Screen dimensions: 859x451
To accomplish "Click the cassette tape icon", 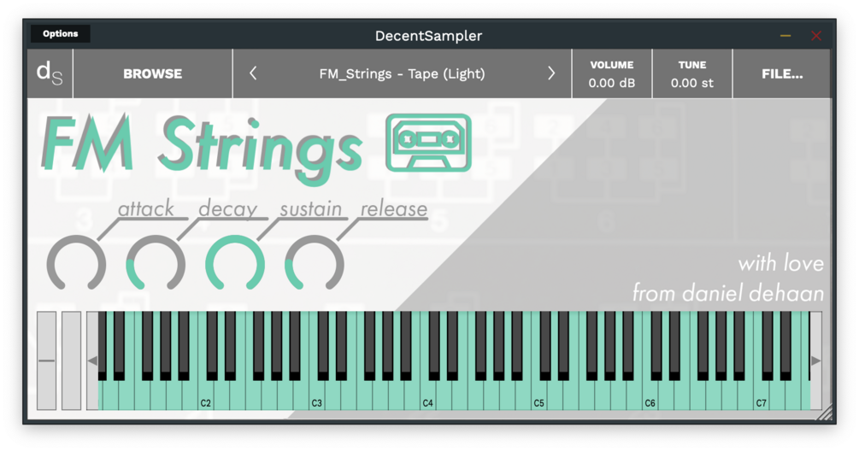I will coord(428,143).
